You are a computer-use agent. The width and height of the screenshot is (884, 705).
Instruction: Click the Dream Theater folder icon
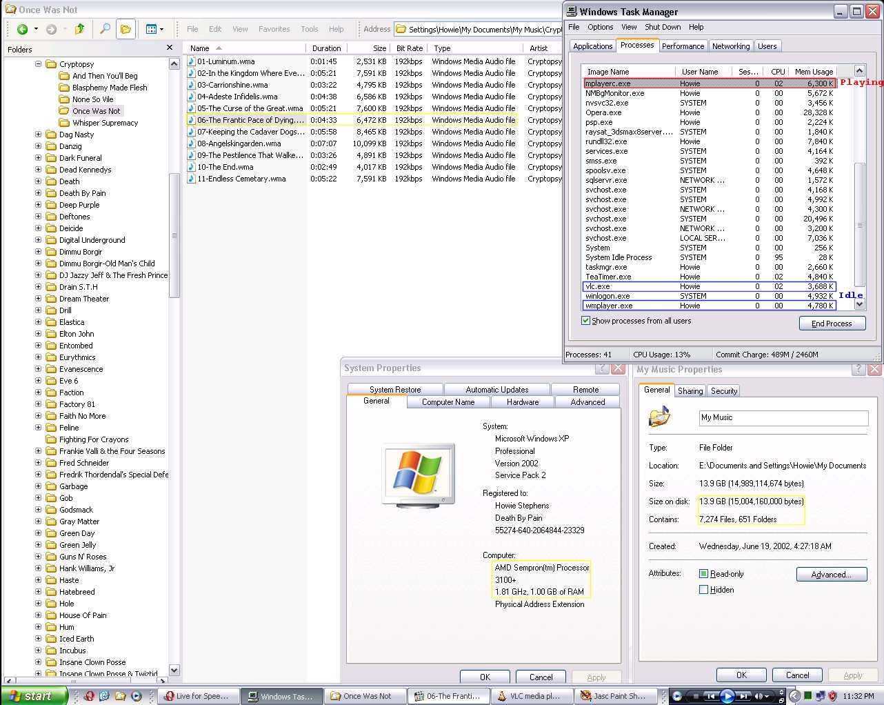51,299
